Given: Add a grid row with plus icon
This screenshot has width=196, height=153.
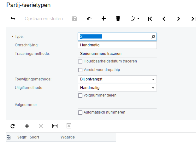Looking at the screenshot, I should (x=27, y=126).
